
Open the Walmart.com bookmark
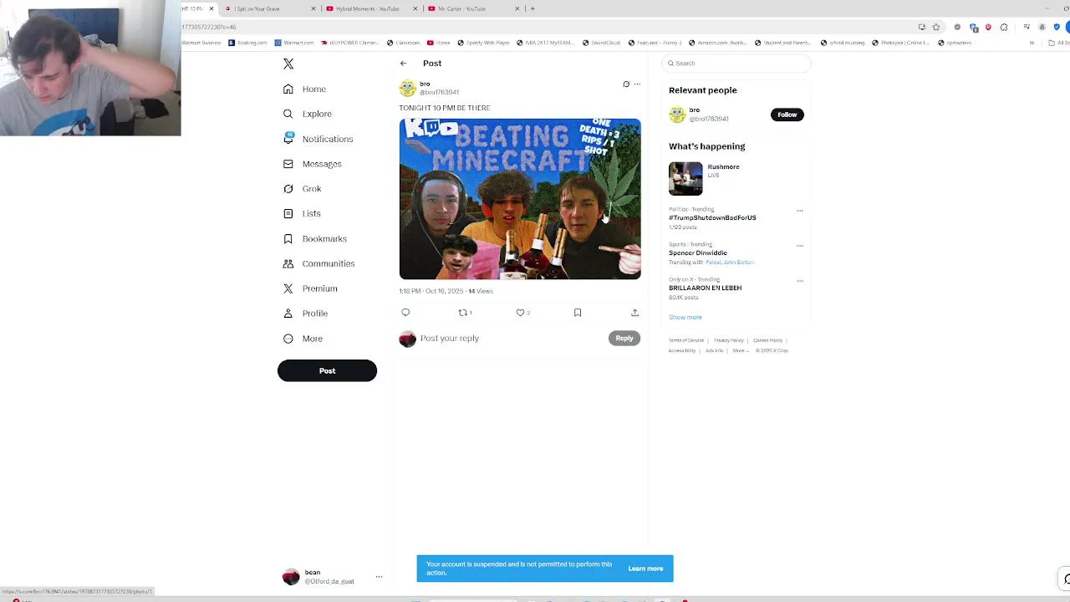tap(294, 43)
